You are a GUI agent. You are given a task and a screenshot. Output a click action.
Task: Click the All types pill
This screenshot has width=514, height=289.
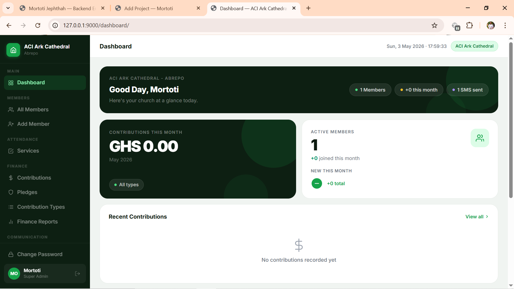tap(126, 185)
